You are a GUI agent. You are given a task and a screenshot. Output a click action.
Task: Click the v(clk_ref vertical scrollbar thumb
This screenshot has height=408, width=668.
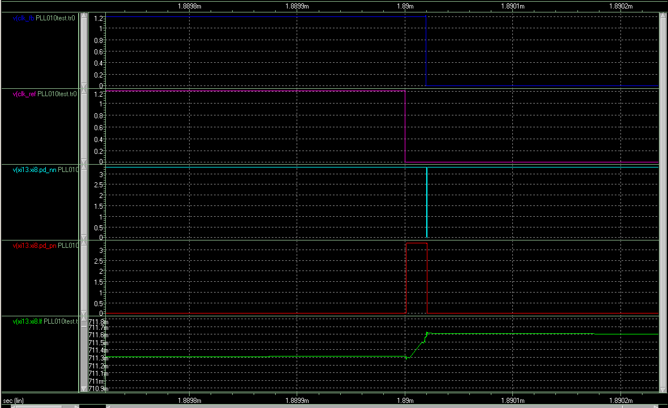84,127
